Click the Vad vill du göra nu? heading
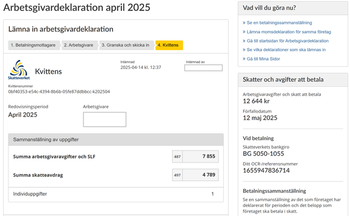 coord(270,8)
